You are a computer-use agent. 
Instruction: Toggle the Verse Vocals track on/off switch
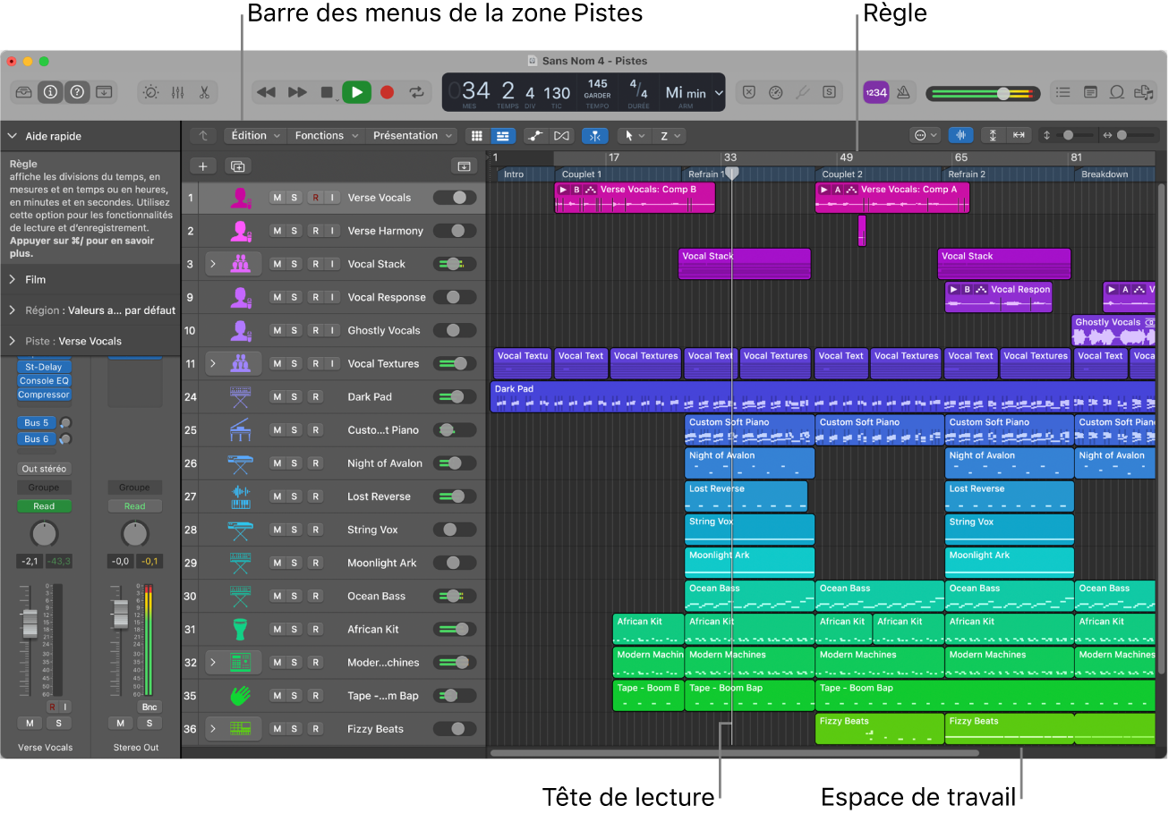point(455,198)
